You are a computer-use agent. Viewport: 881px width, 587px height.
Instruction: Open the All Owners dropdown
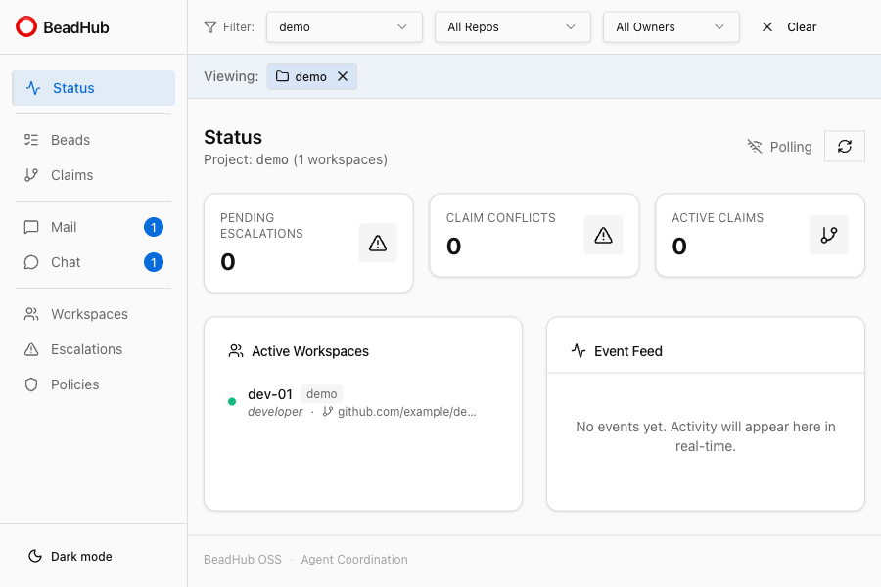(671, 26)
